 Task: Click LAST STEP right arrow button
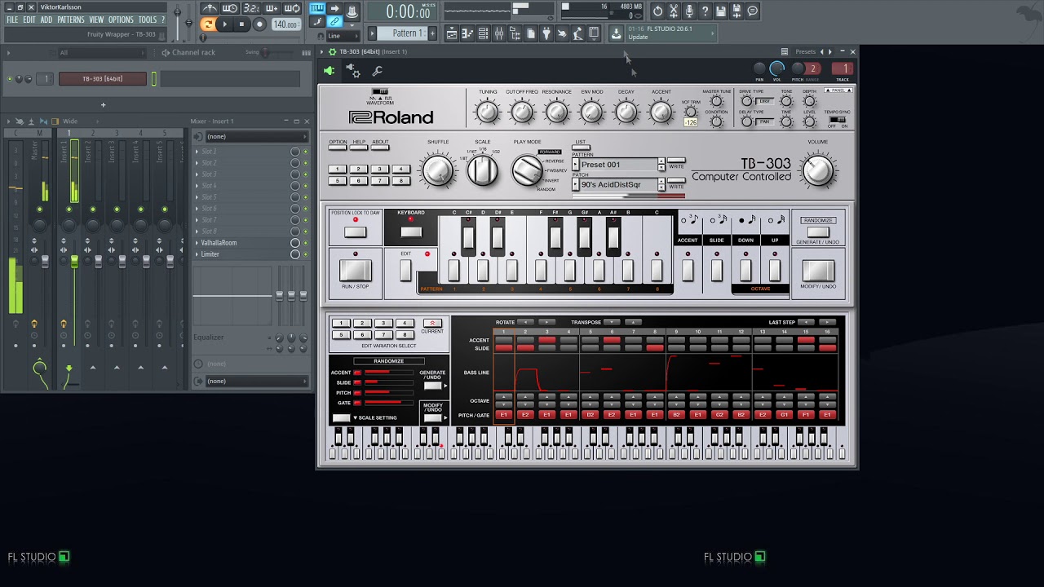[827, 322]
